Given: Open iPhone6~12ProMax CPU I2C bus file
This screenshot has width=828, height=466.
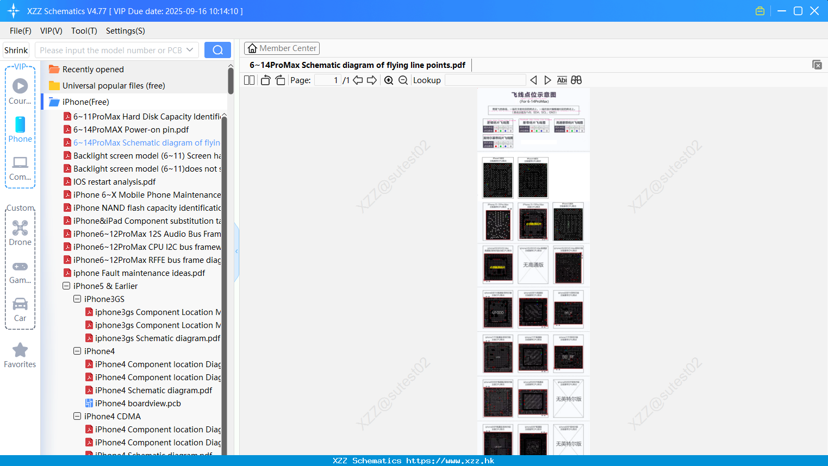Looking at the screenshot, I should (142, 247).
